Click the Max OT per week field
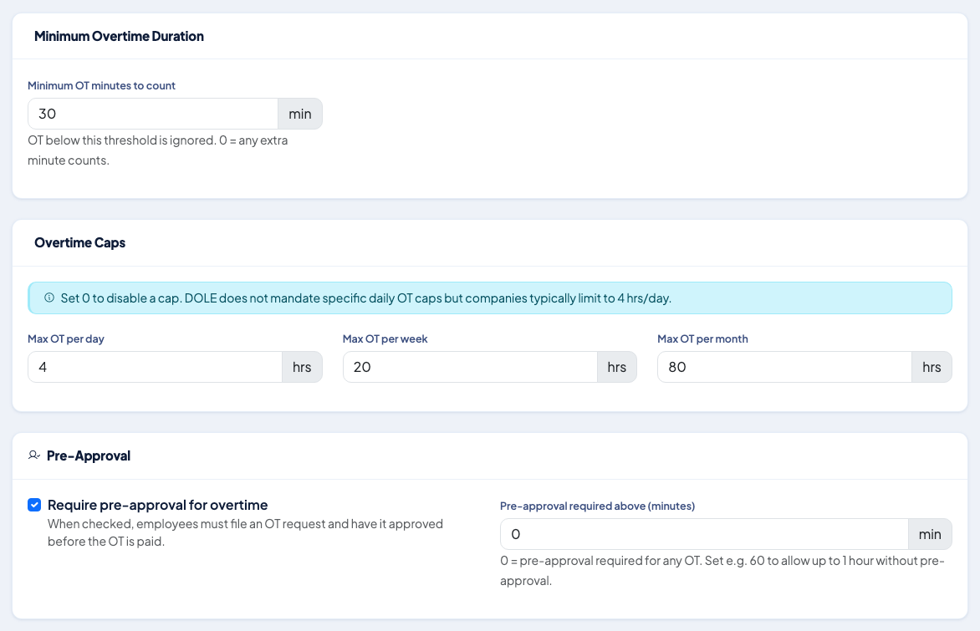Image resolution: width=980 pixels, height=631 pixels. coord(470,367)
